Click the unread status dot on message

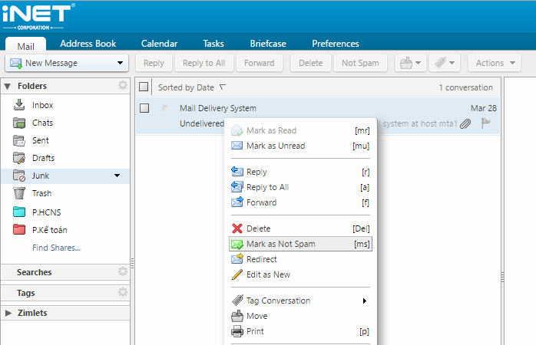tap(165, 108)
